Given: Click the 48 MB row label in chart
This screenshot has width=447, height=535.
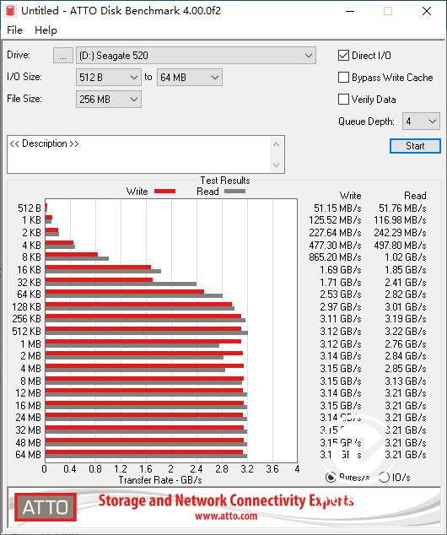Looking at the screenshot, I should point(29,442).
